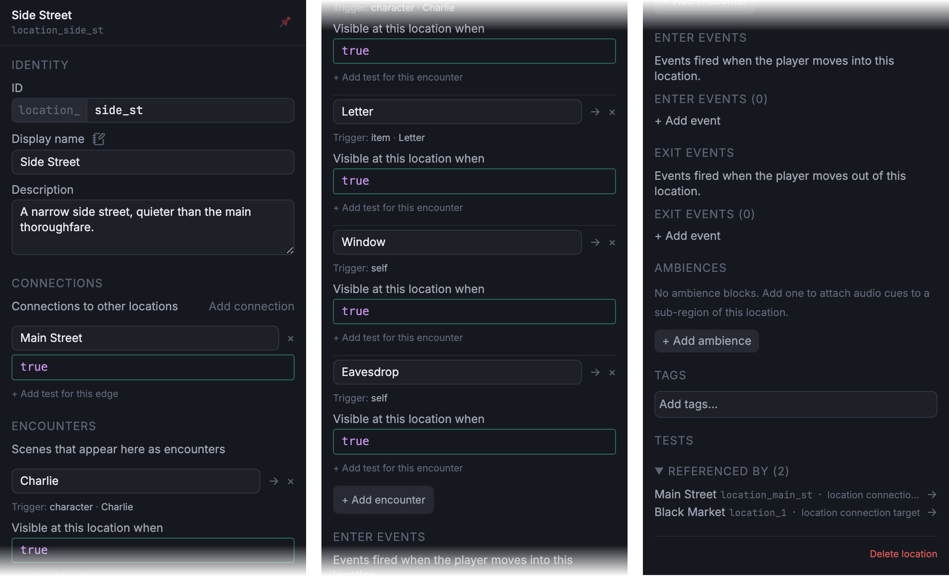Screen dimensions: 949x576
Task: Open the Charlie encounter via arrow icon
Action: [x=274, y=481]
